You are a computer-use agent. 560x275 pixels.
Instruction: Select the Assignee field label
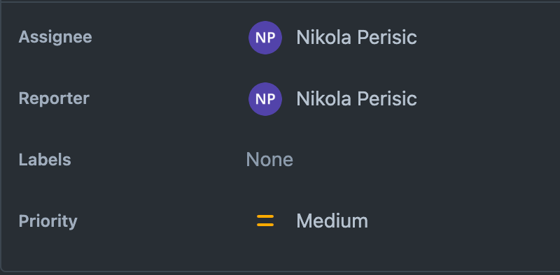click(55, 37)
